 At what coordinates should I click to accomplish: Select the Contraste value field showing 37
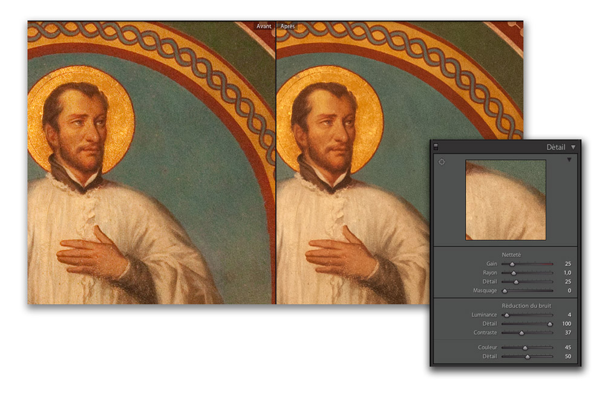[567, 332]
